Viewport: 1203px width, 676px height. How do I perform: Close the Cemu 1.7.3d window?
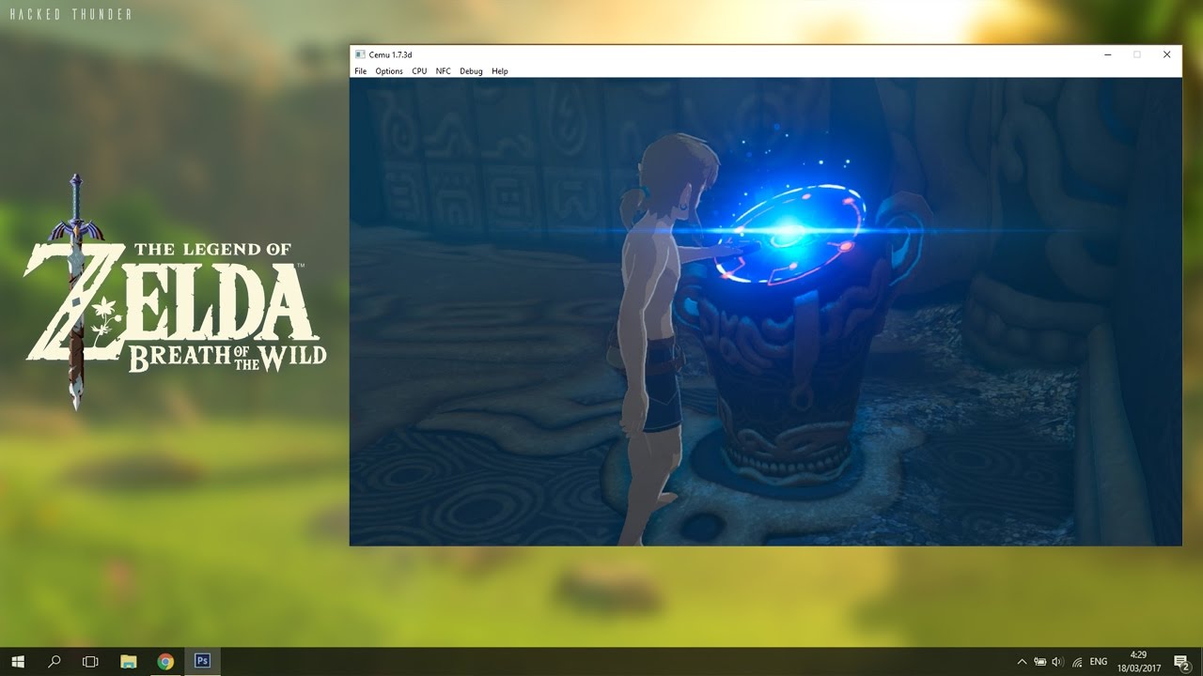pyautogui.click(x=1166, y=54)
